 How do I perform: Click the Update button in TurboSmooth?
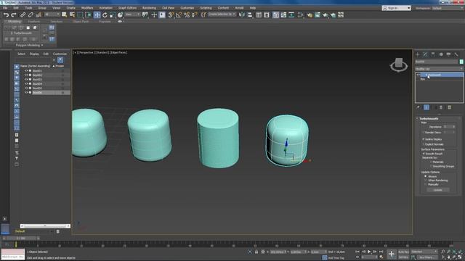438,190
